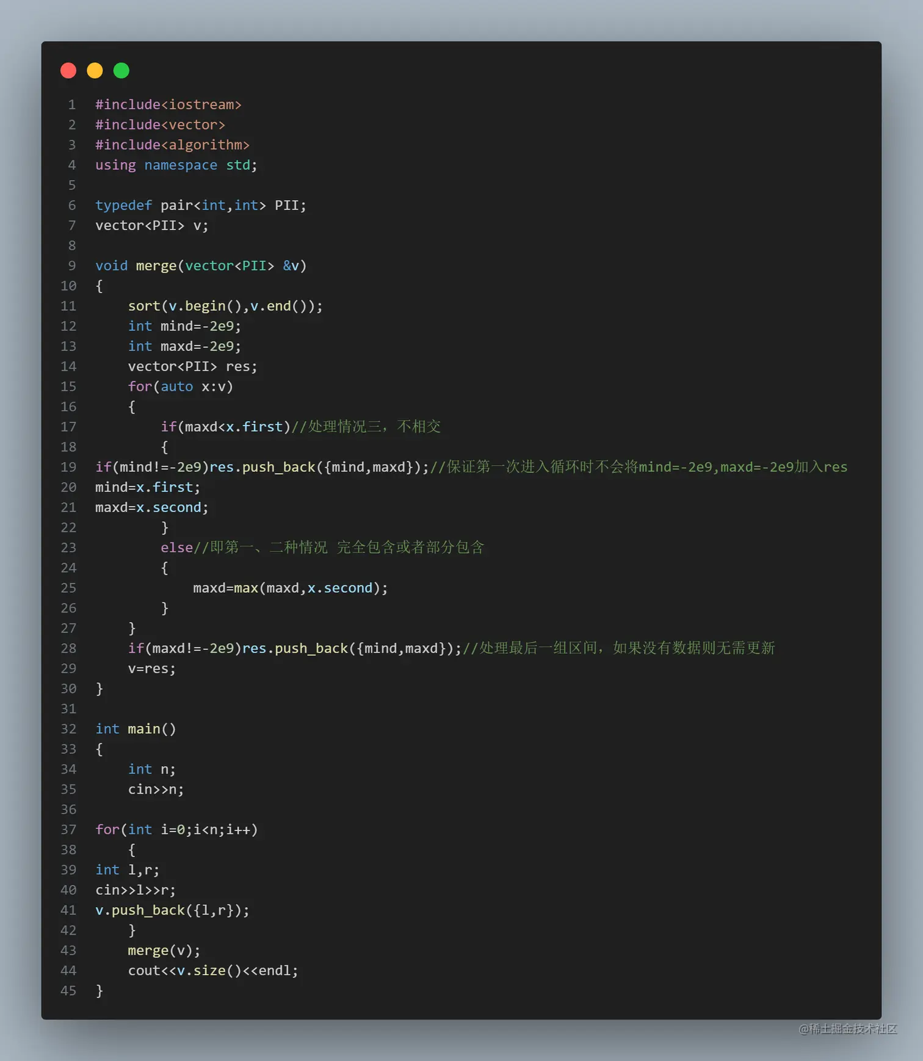The width and height of the screenshot is (923, 1061).
Task: Click the 'for(auto x:v)' loop line
Action: (x=181, y=387)
